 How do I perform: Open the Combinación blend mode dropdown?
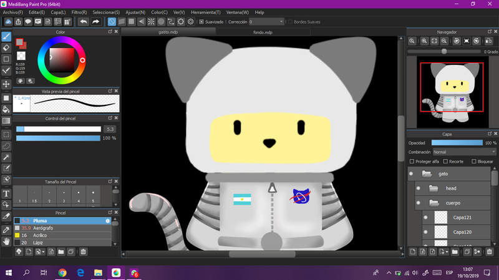point(464,152)
